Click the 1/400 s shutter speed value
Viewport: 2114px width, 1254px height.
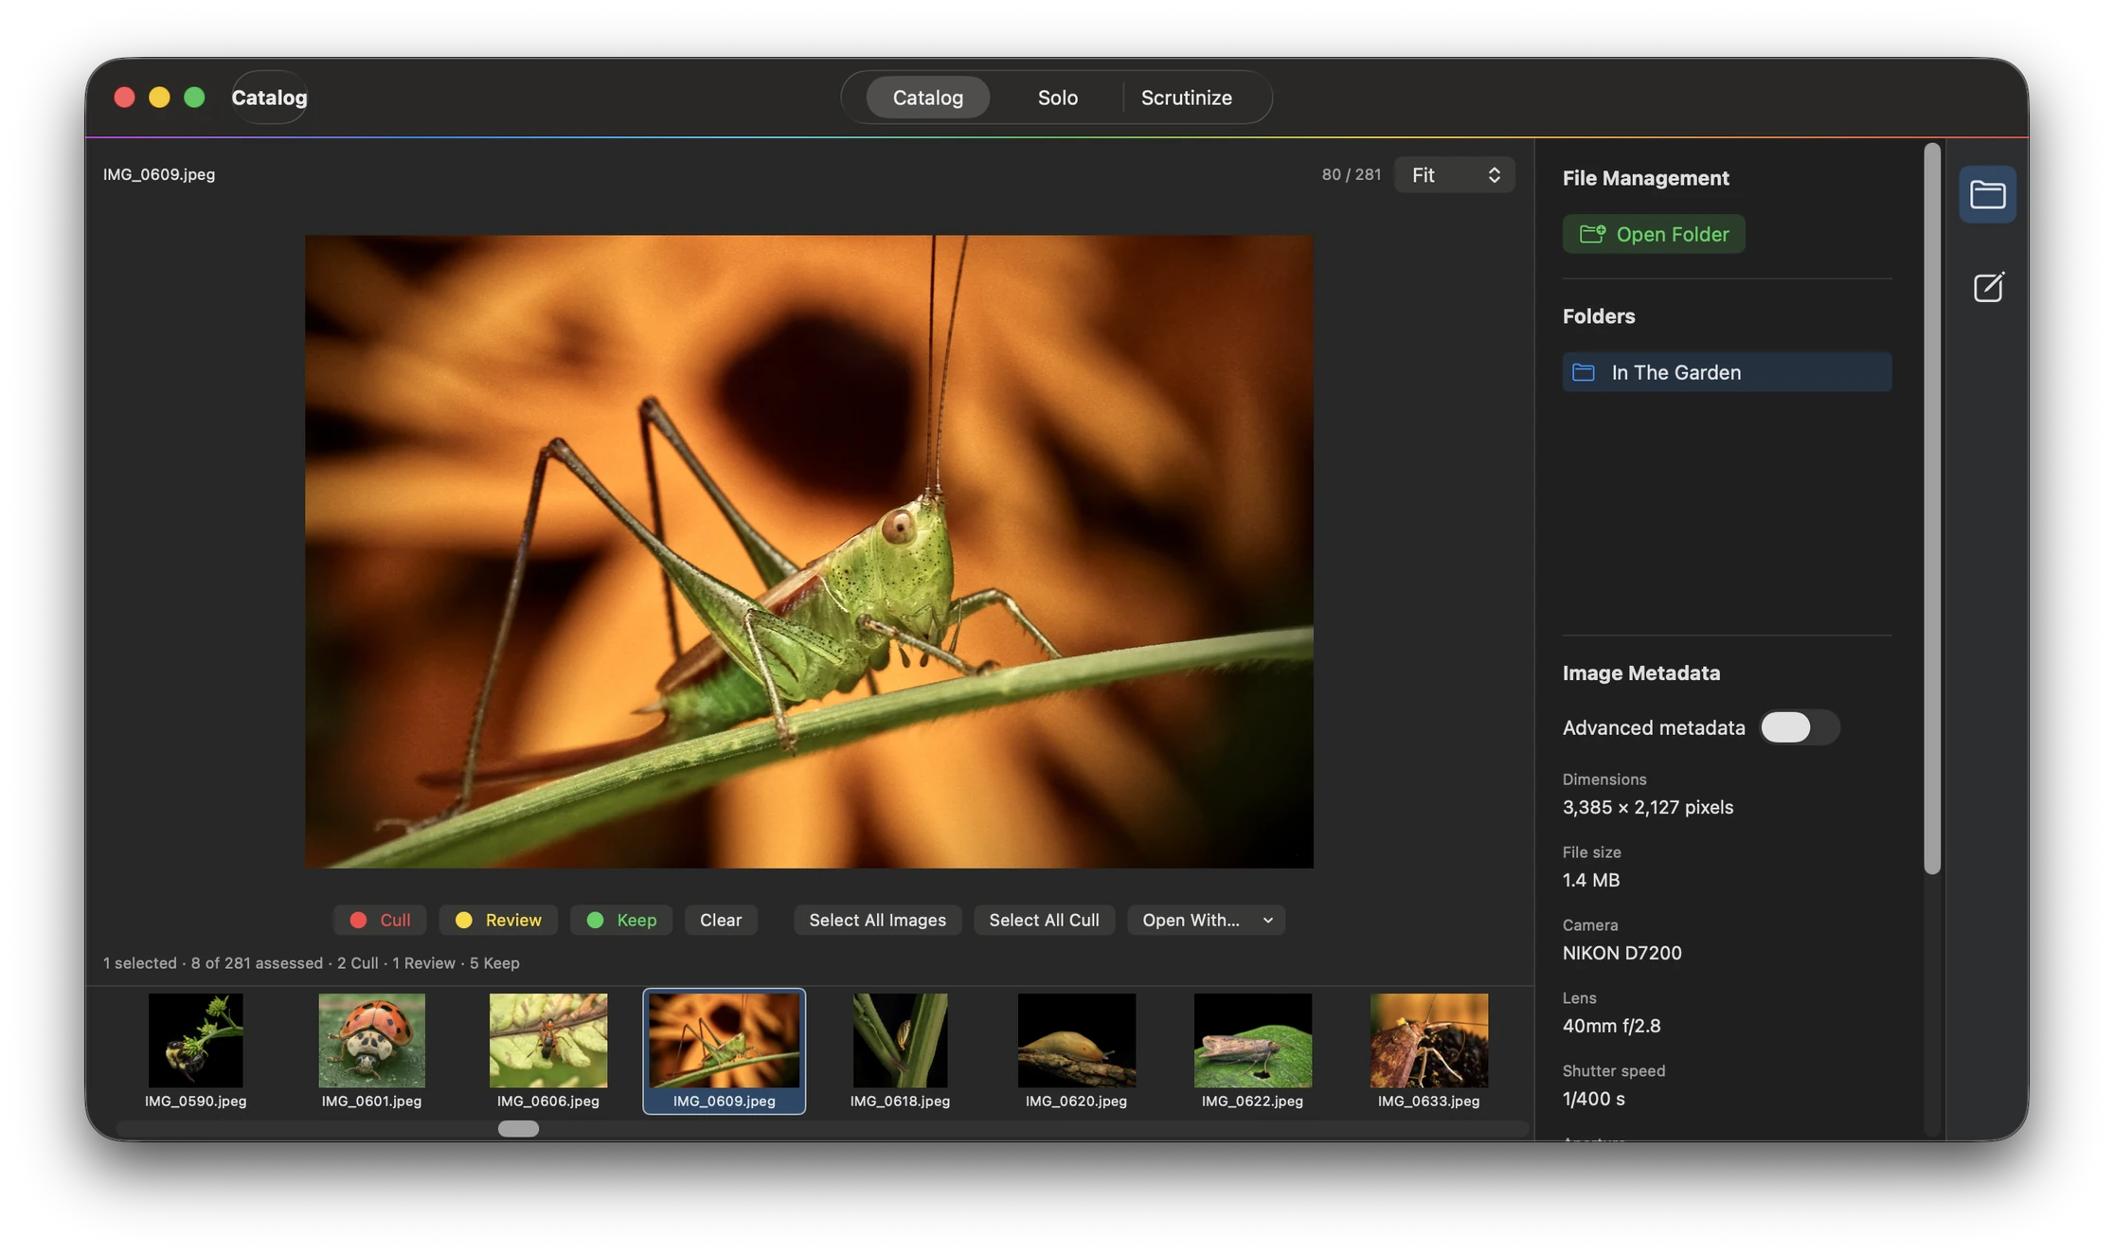click(1593, 1099)
